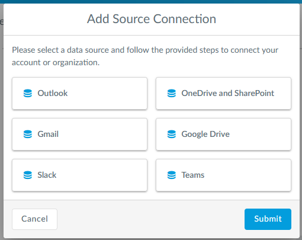This screenshot has height=240, width=302.
Task: Click the Add Source Connection heading
Action: point(152,19)
